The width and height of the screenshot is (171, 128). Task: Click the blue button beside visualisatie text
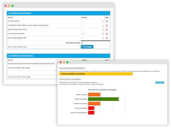(160, 82)
